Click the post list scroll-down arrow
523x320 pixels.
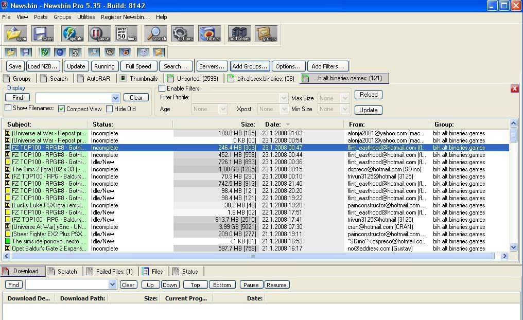513,247
